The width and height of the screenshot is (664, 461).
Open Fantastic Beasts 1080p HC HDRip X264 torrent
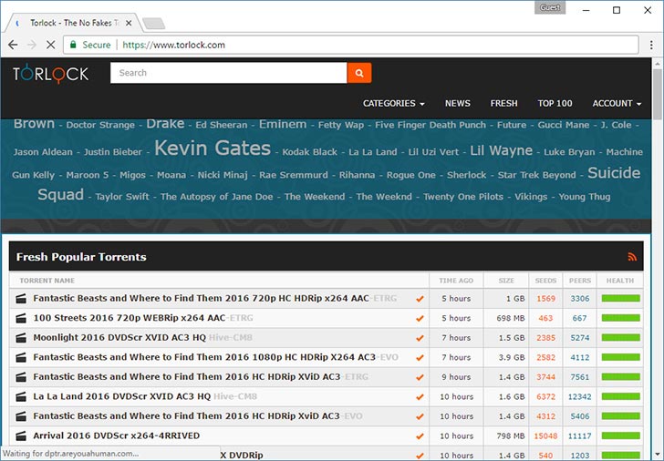(x=215, y=357)
